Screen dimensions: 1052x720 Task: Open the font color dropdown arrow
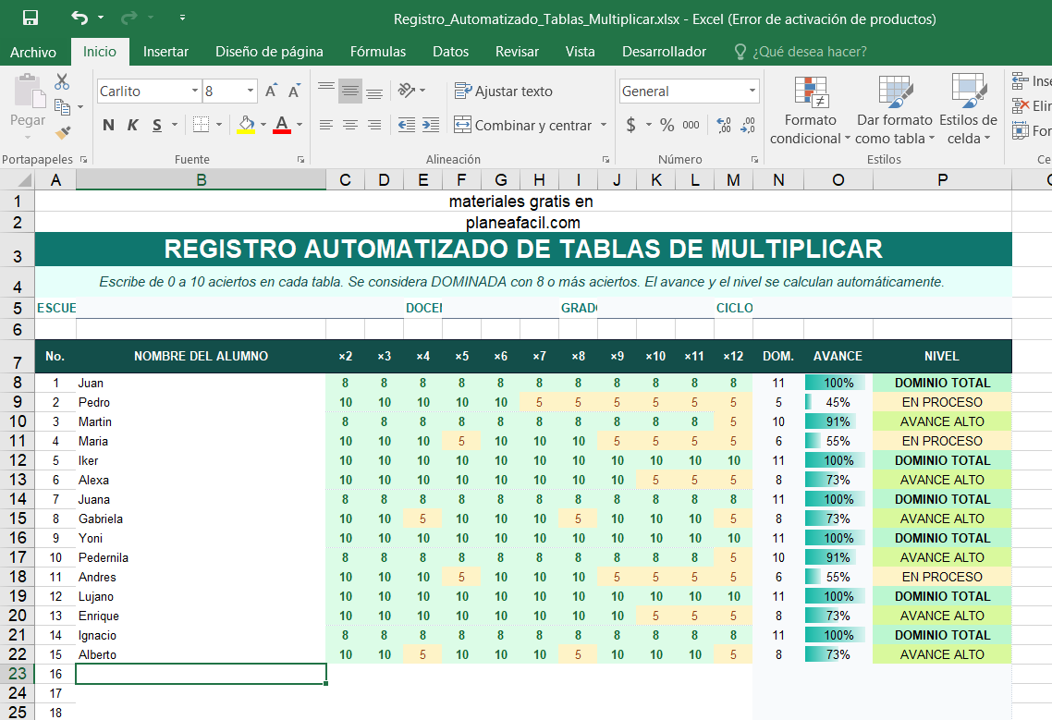300,125
